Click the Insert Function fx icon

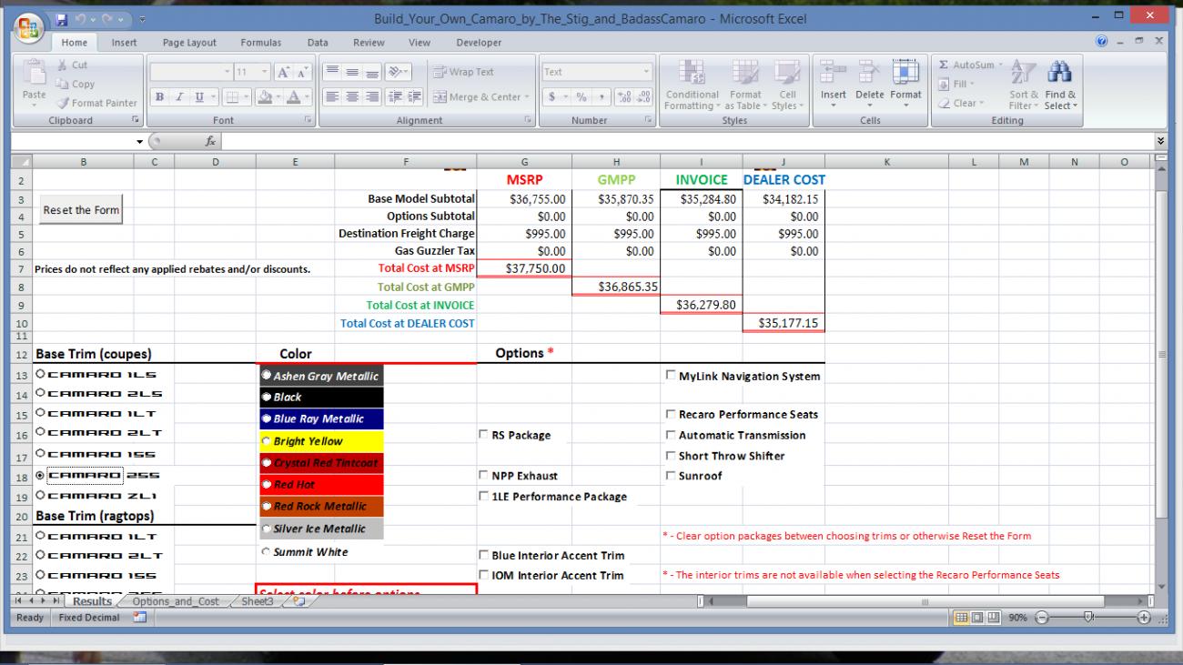click(x=209, y=141)
